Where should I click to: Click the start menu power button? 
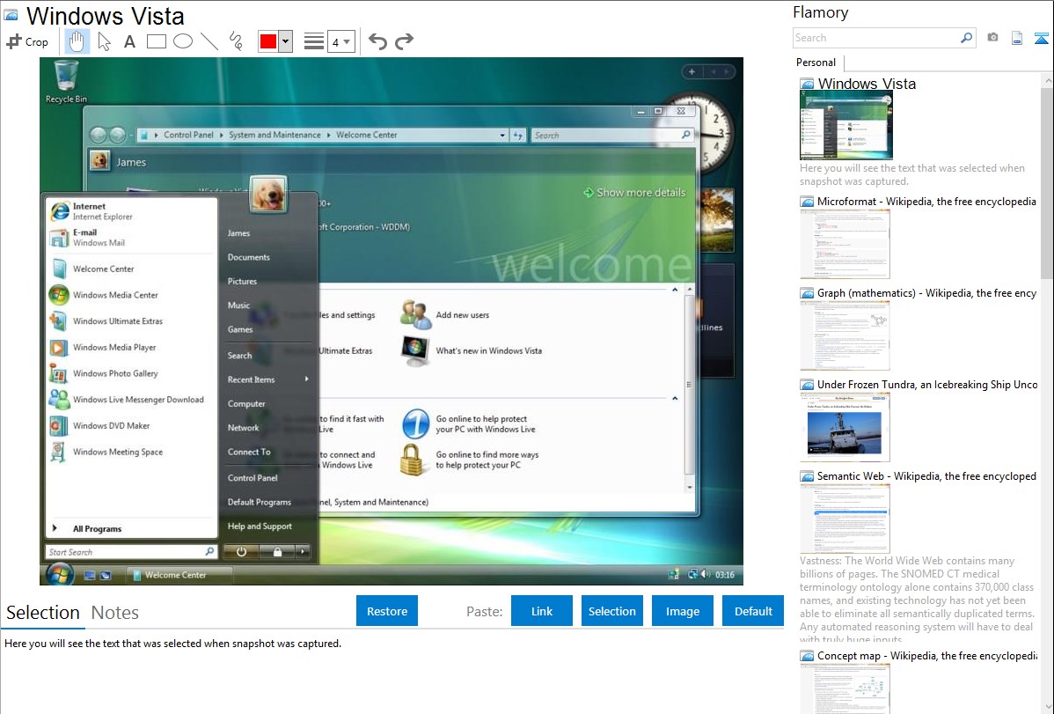coord(241,552)
